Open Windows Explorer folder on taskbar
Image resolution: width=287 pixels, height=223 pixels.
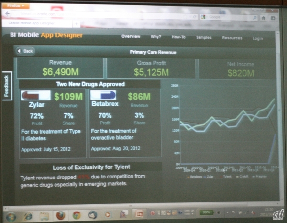pos(44,216)
